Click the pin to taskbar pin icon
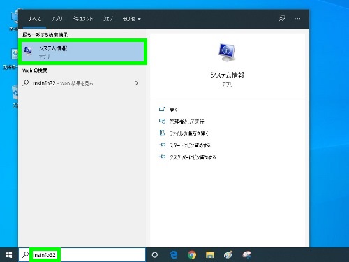The image size is (349, 262). click(x=163, y=157)
